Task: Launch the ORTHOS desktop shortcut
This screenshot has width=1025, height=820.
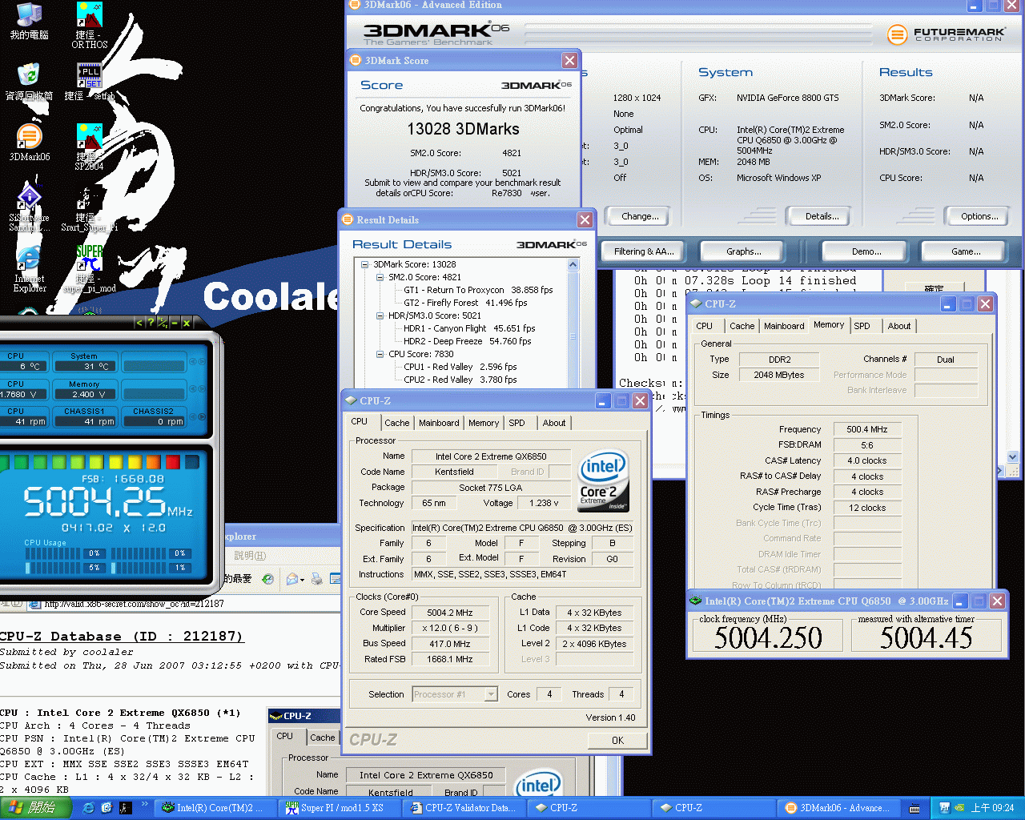Action: (x=89, y=26)
